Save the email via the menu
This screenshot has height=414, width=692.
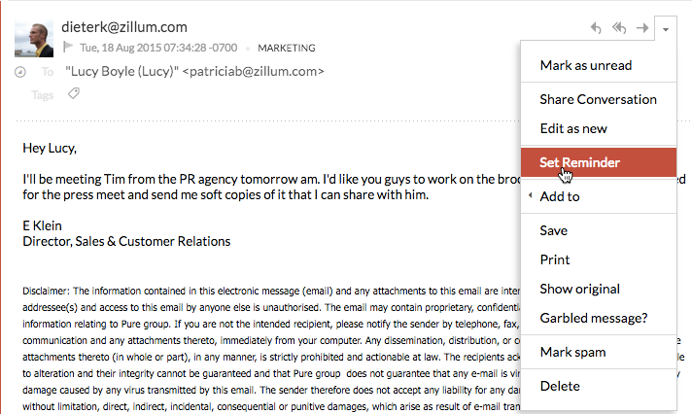coord(554,230)
